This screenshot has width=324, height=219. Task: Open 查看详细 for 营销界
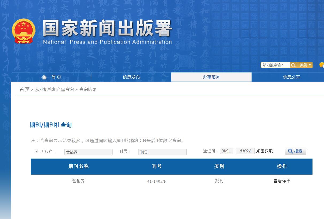click(x=282, y=181)
